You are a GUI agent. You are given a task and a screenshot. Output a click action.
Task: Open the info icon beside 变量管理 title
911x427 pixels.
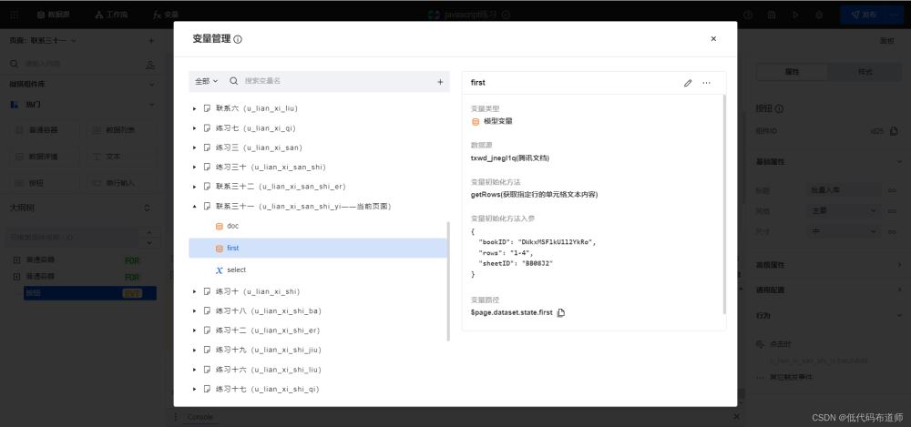pos(238,39)
